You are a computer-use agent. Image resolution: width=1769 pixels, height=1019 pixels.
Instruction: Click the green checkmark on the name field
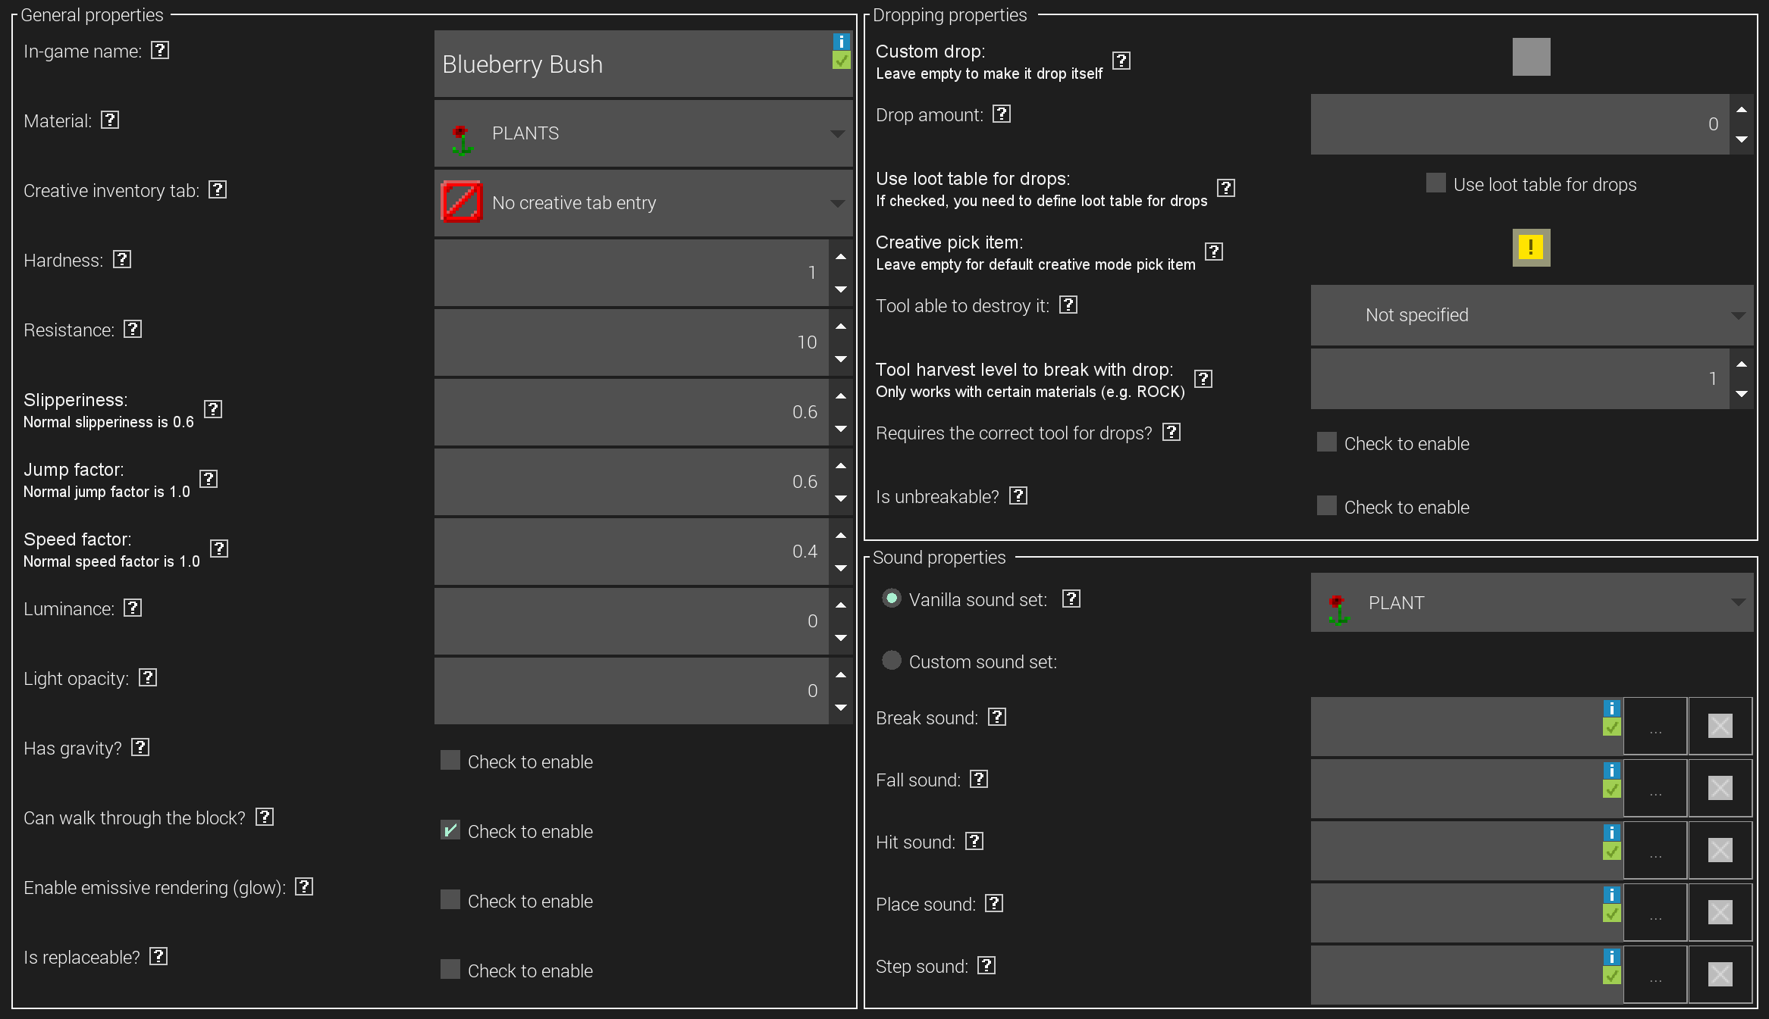coord(842,60)
